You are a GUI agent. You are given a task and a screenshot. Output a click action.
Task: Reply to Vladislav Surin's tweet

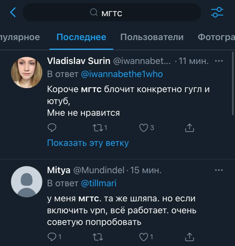pyautogui.click(x=52, y=128)
